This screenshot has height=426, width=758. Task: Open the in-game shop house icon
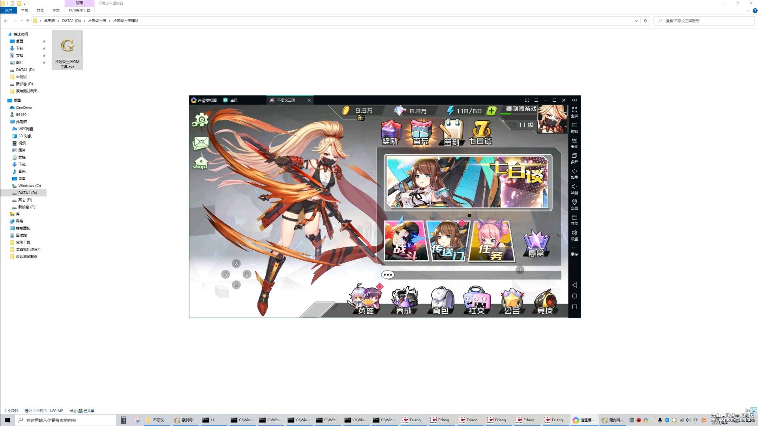(201, 163)
